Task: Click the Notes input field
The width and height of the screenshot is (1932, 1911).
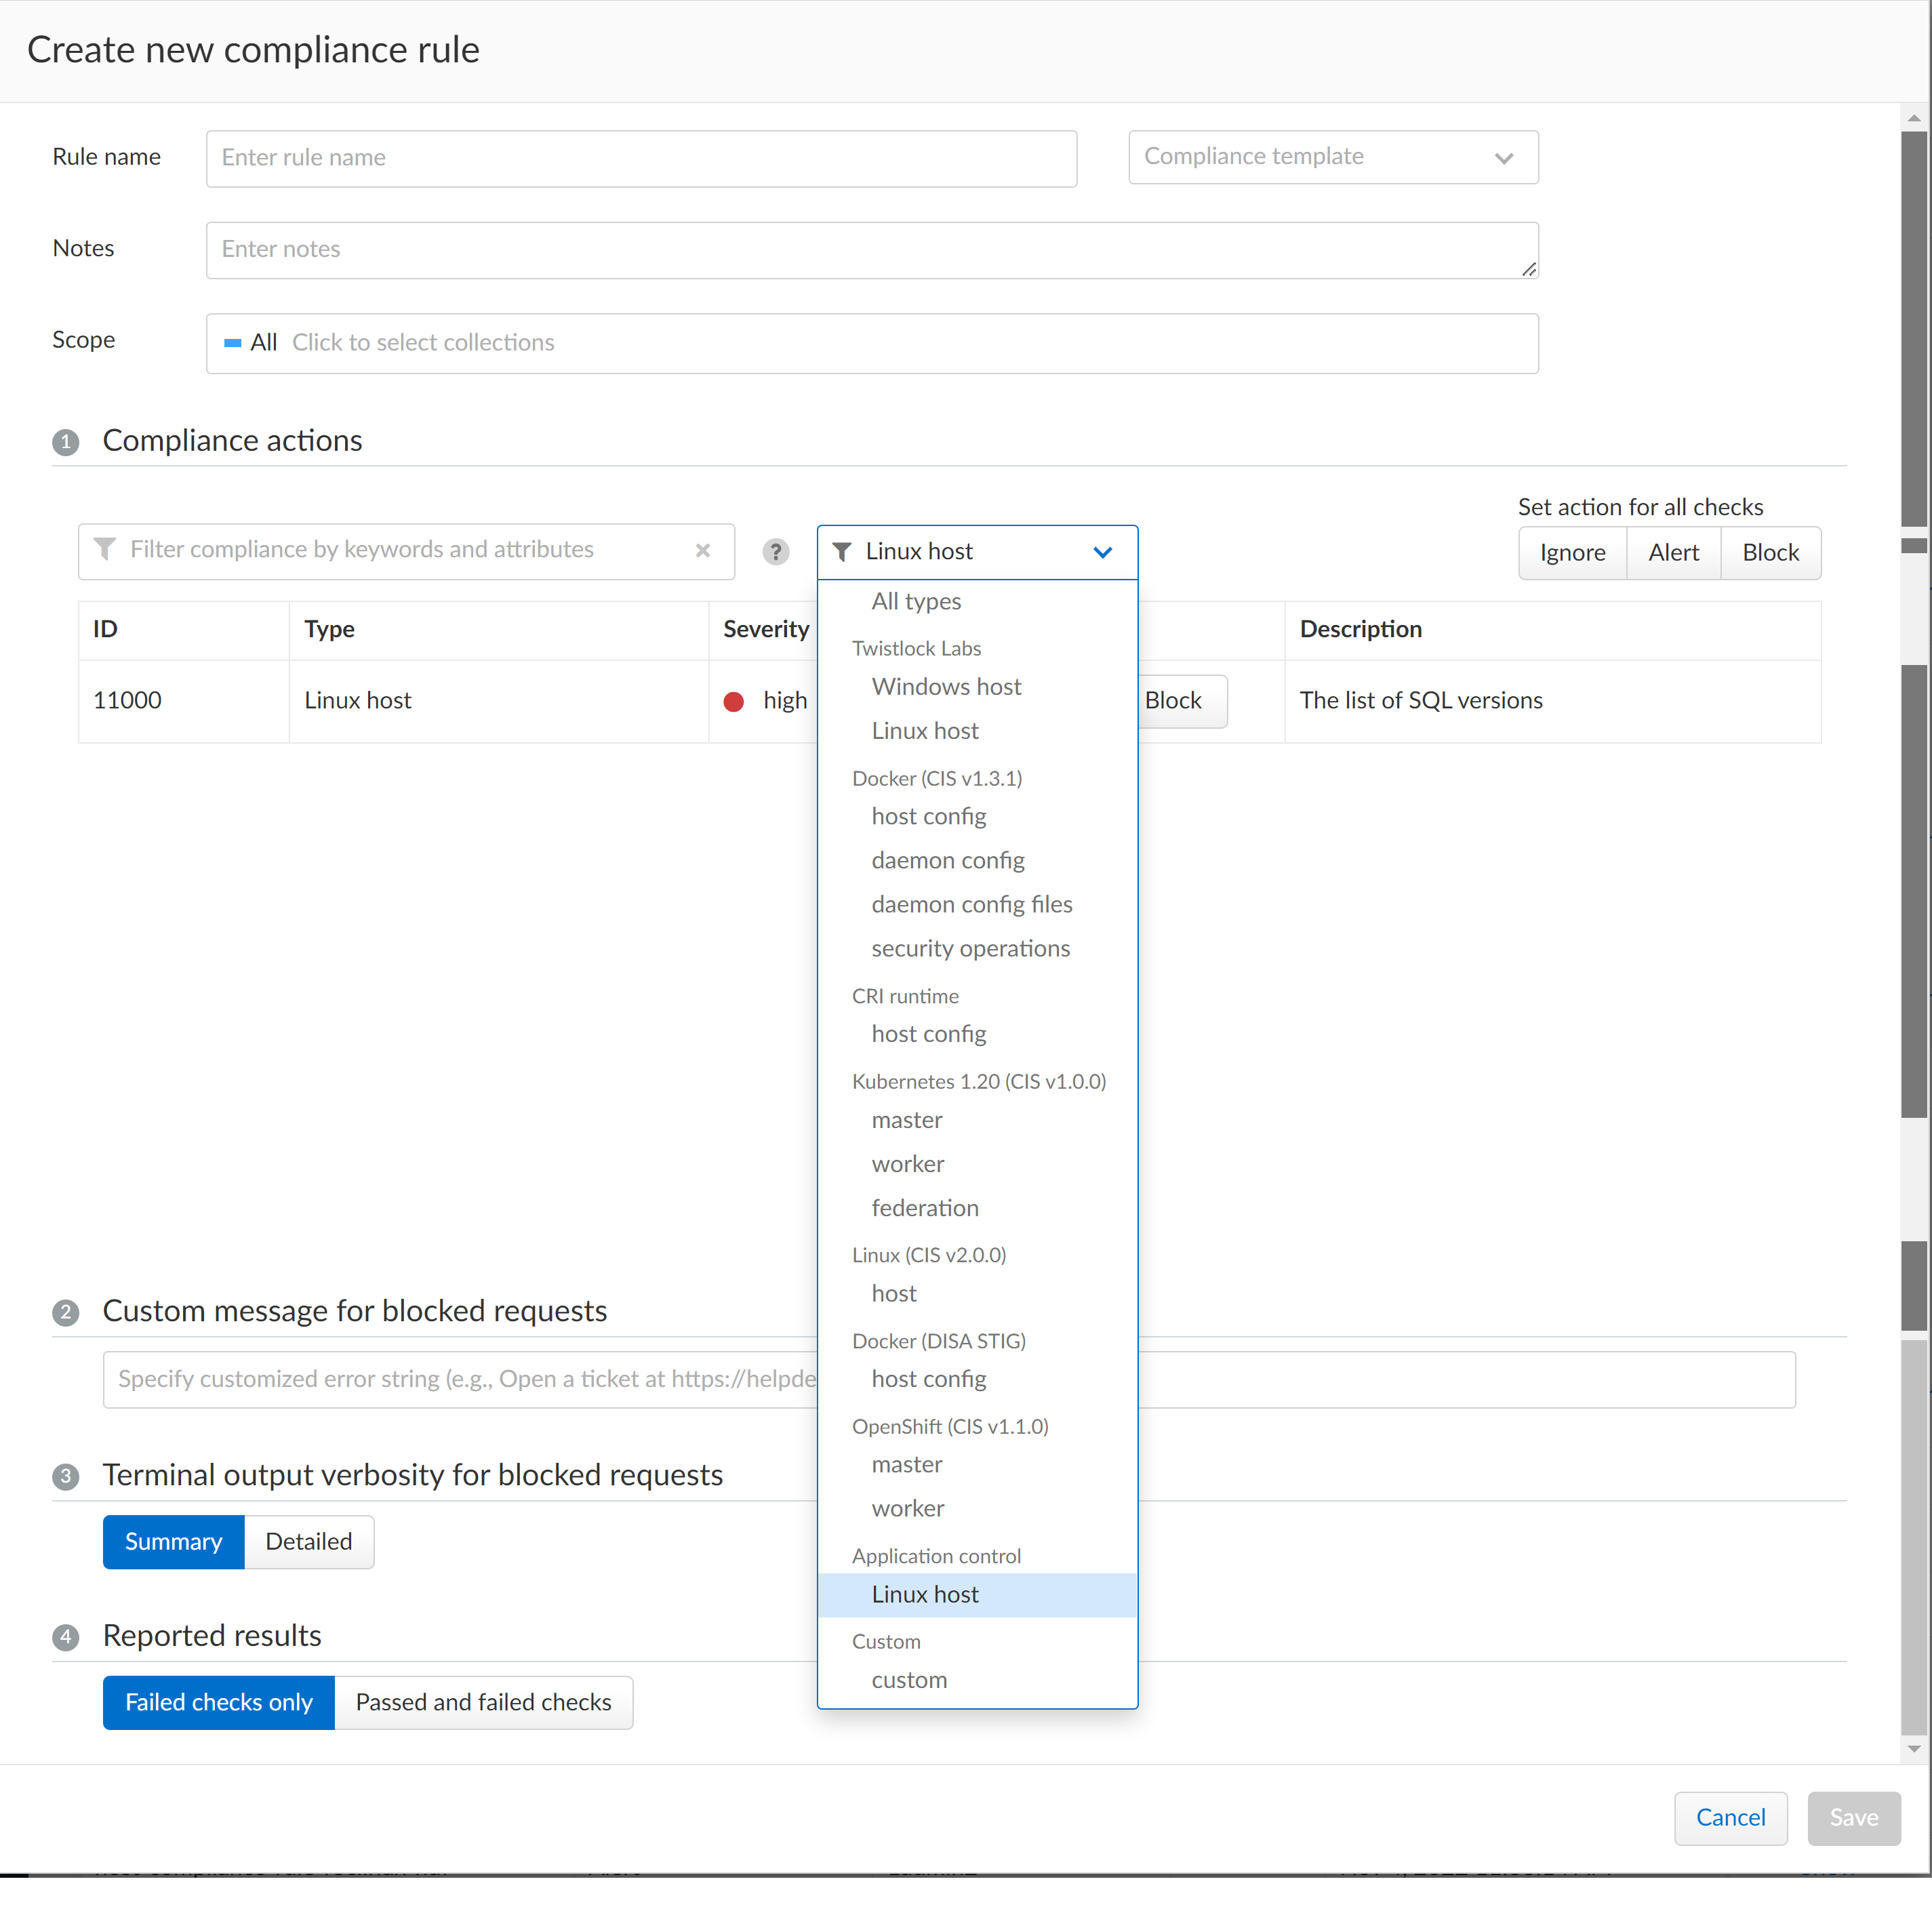Action: point(871,250)
